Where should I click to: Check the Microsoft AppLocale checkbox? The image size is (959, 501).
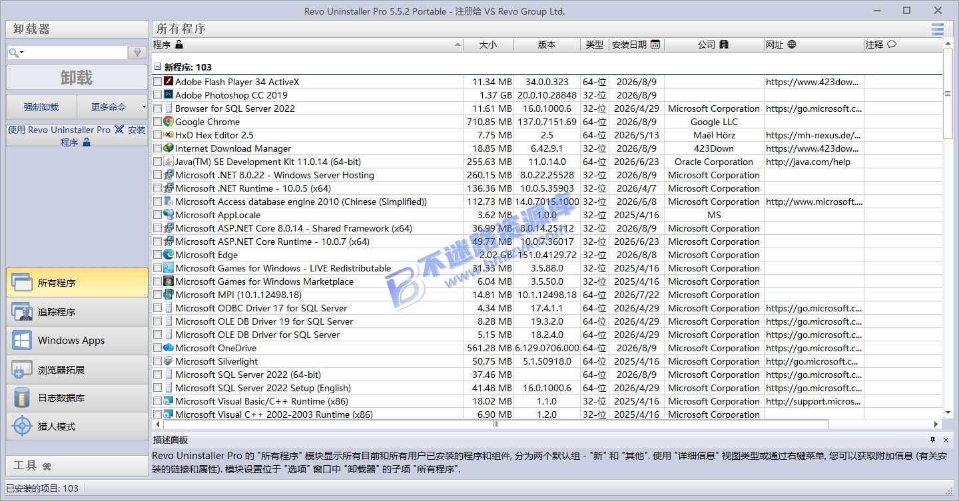click(x=157, y=215)
